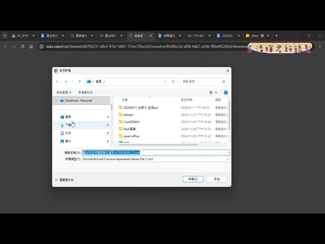Click the view layout icon

(211, 93)
